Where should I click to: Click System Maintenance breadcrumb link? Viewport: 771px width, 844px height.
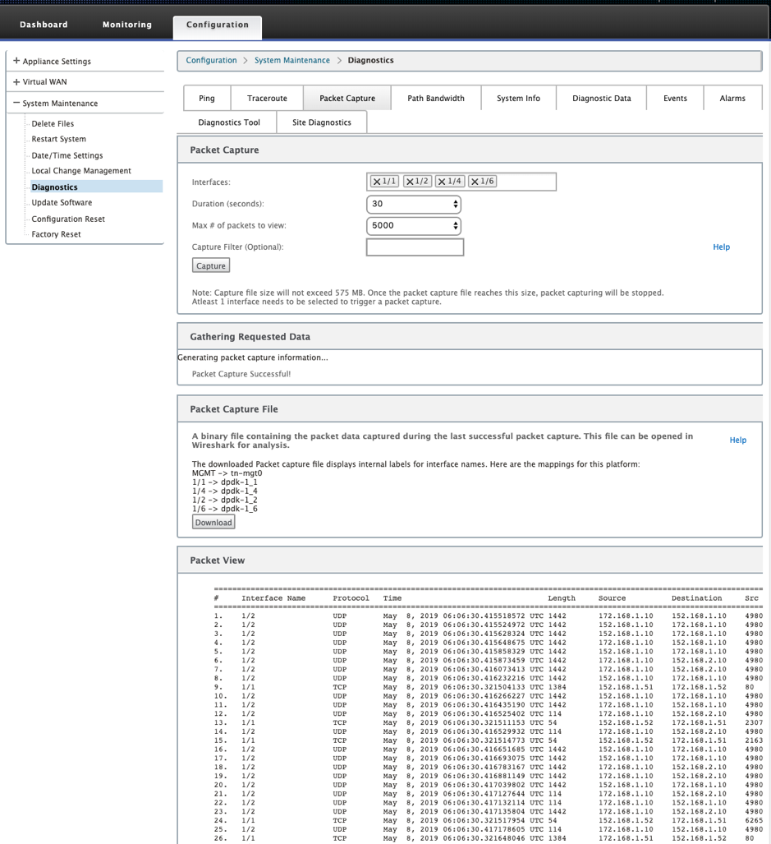pos(292,60)
